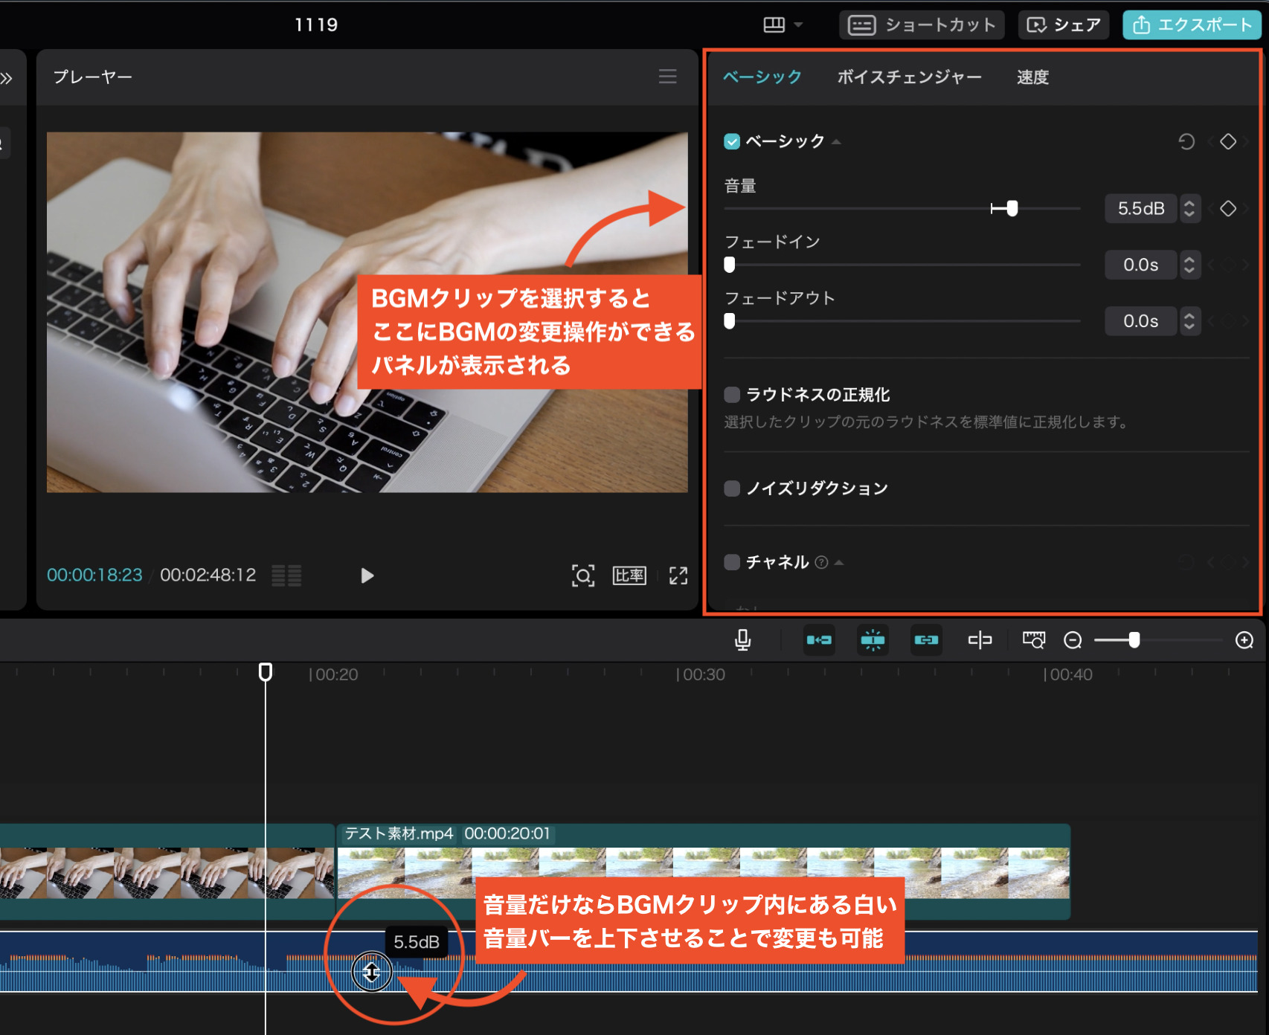Switch to the ボイスチェンジャー tab

coord(908,77)
